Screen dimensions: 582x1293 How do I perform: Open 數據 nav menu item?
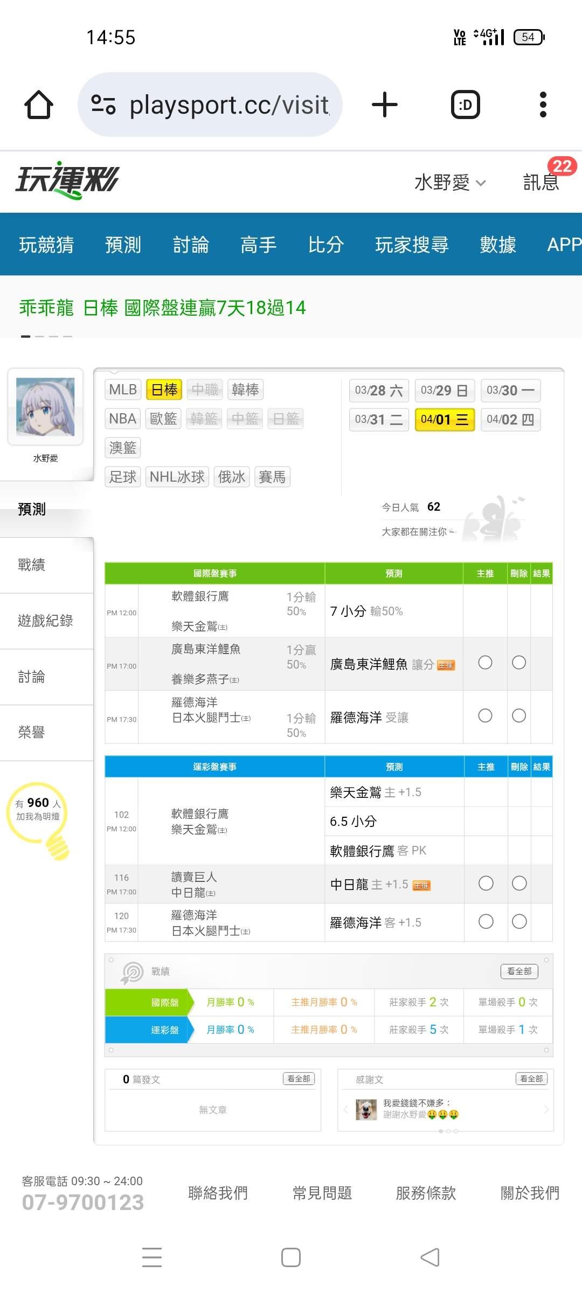click(498, 245)
